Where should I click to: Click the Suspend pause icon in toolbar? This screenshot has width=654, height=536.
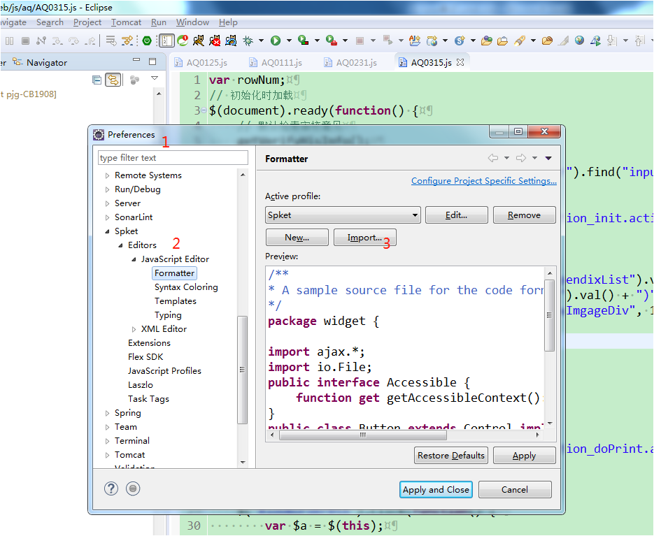9,41
